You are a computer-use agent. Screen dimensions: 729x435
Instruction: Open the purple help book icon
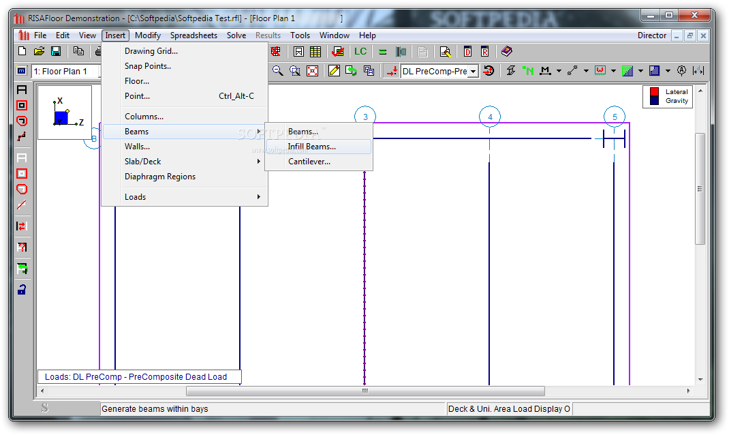point(507,51)
